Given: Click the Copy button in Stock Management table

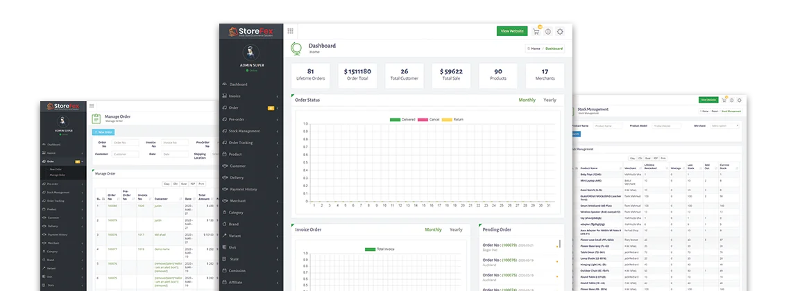Looking at the screenshot, I should pos(633,158).
